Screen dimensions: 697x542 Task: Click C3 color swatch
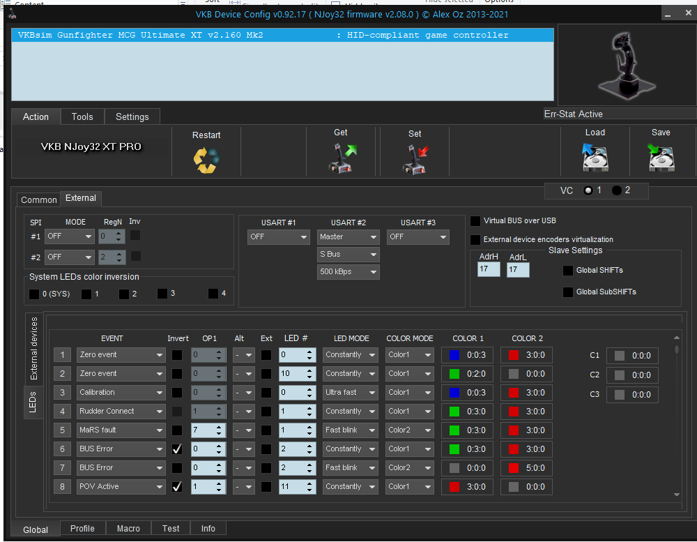point(619,395)
